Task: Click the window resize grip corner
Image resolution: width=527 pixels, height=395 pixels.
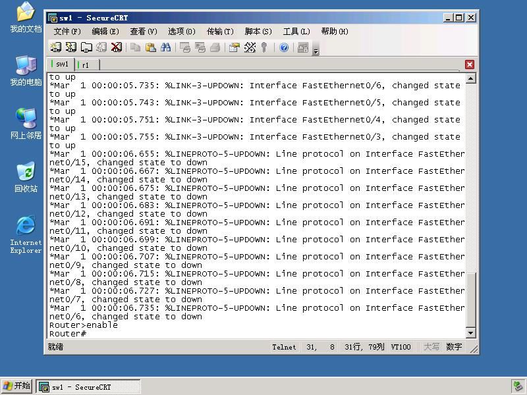Action: pyautogui.click(x=473, y=349)
